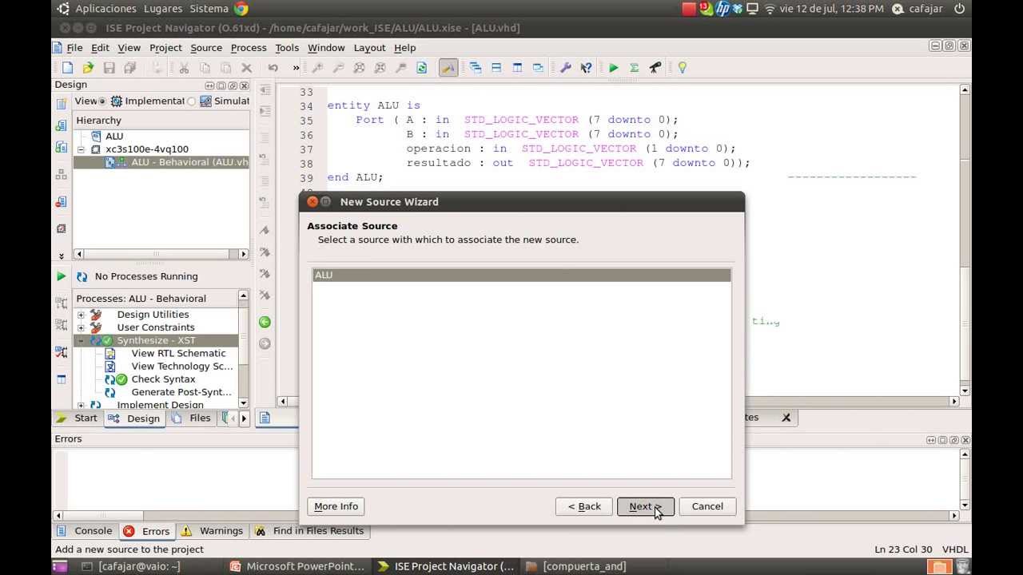Click Back in New Source Wizard
This screenshot has height=575, width=1023.
[584, 506]
